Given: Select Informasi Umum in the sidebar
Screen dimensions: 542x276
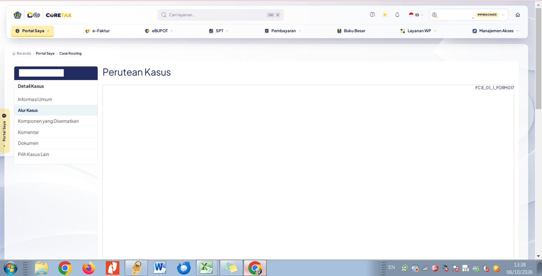Looking at the screenshot, I should tap(56, 99).
